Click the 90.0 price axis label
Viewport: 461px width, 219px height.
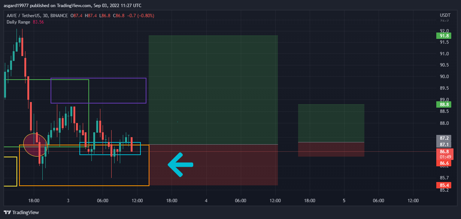444,77
